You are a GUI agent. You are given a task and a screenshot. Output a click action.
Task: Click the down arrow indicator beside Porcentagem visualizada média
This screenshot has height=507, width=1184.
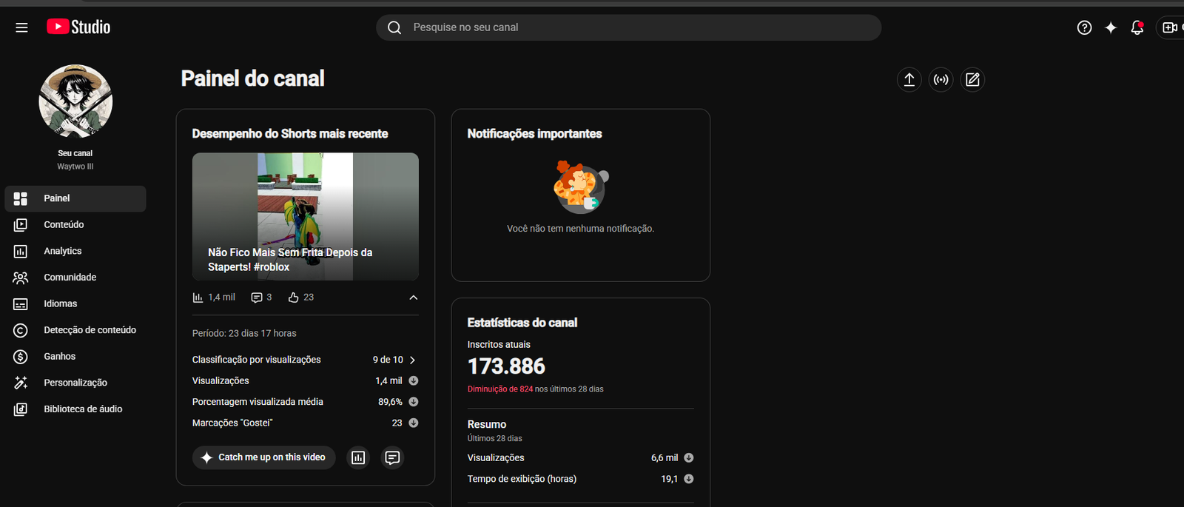[x=414, y=402]
